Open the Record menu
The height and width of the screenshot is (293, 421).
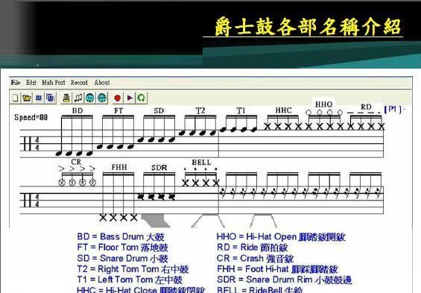[x=79, y=83]
